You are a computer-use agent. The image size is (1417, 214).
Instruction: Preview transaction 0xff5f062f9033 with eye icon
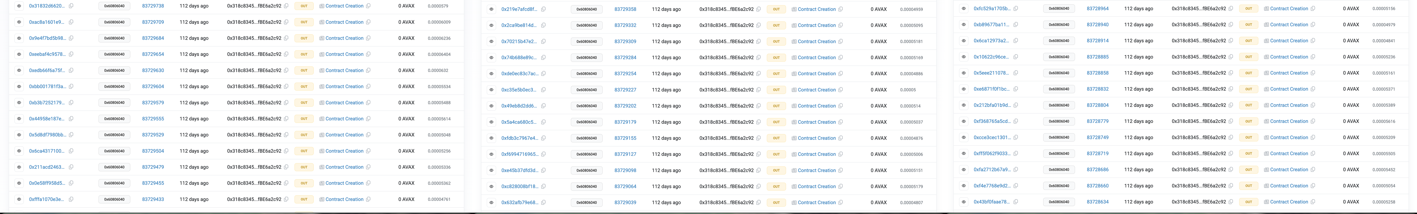coord(964,154)
